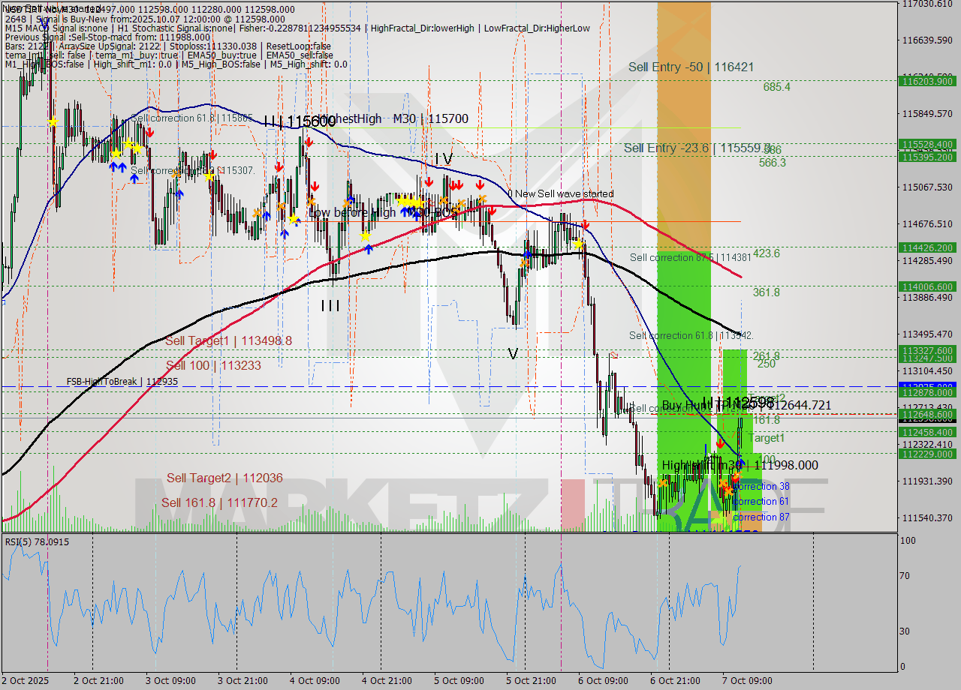Select the blue arrow at the 111998 low
This screenshot has width=961, height=690.
coord(741,464)
